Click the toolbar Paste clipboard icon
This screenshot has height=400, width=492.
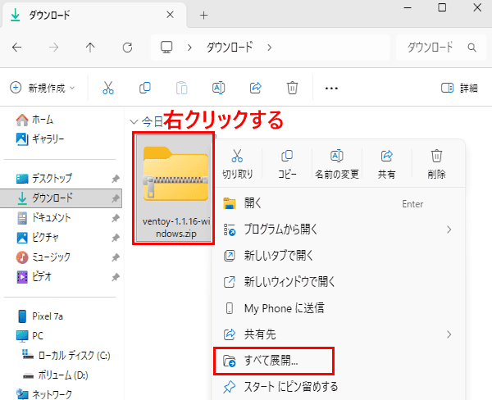pyautogui.click(x=182, y=88)
